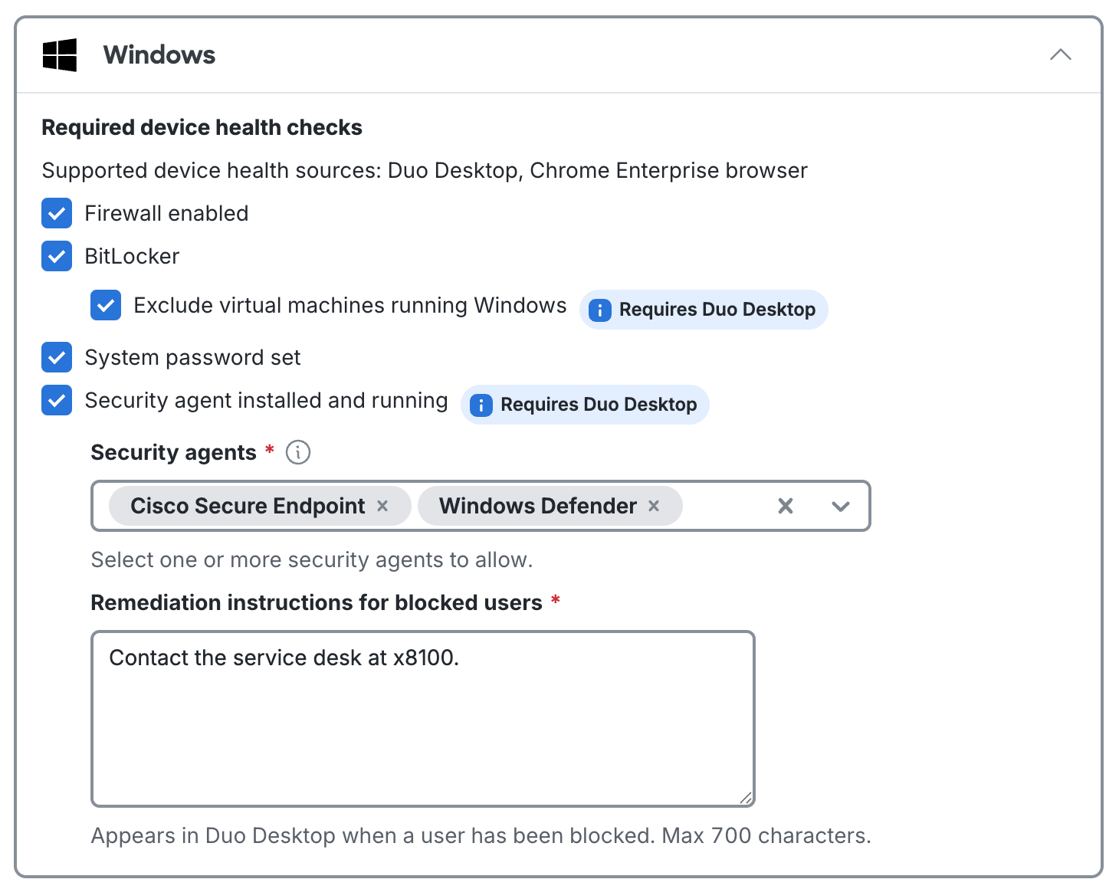Toggle Exclude virtual machines running Windows
The image size is (1119, 889).
point(105,305)
